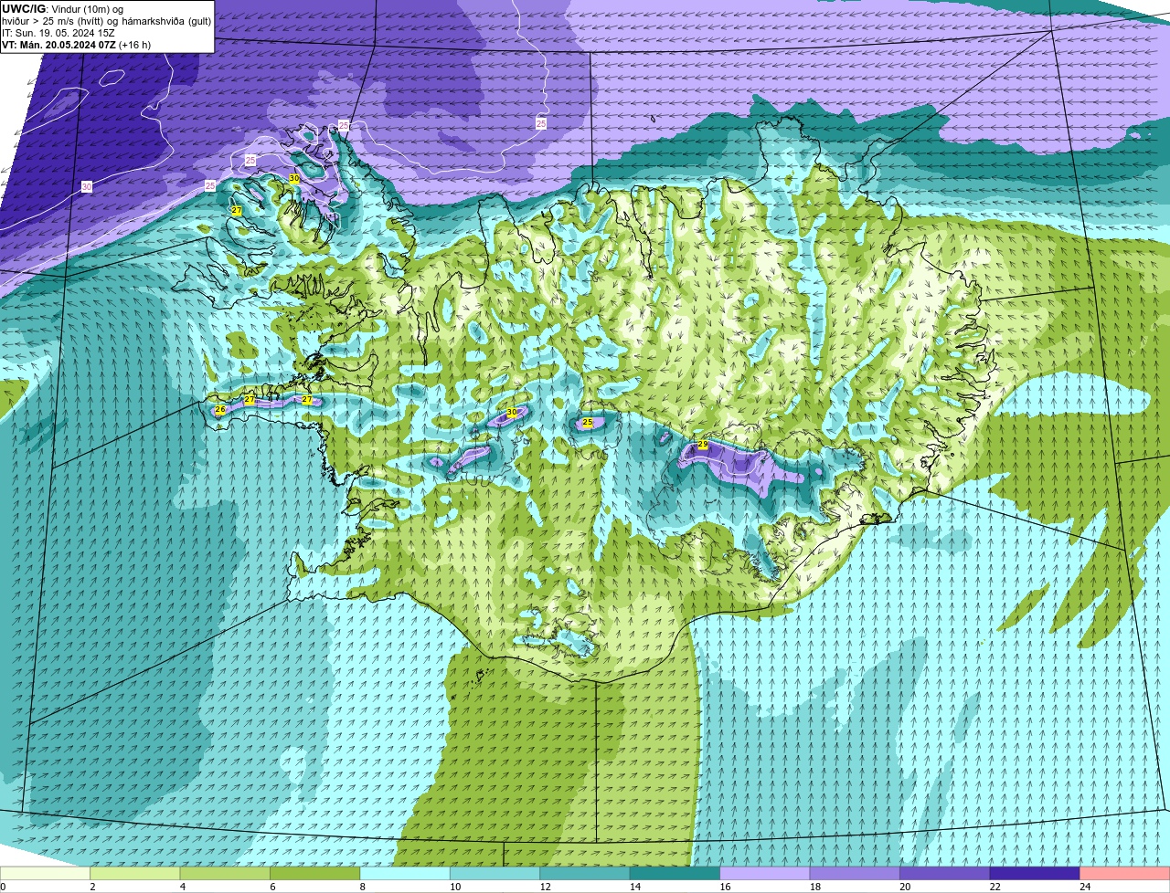Click the "0" tick label on the color scale
Screen dimensions: 1170x893
pos(3,887)
